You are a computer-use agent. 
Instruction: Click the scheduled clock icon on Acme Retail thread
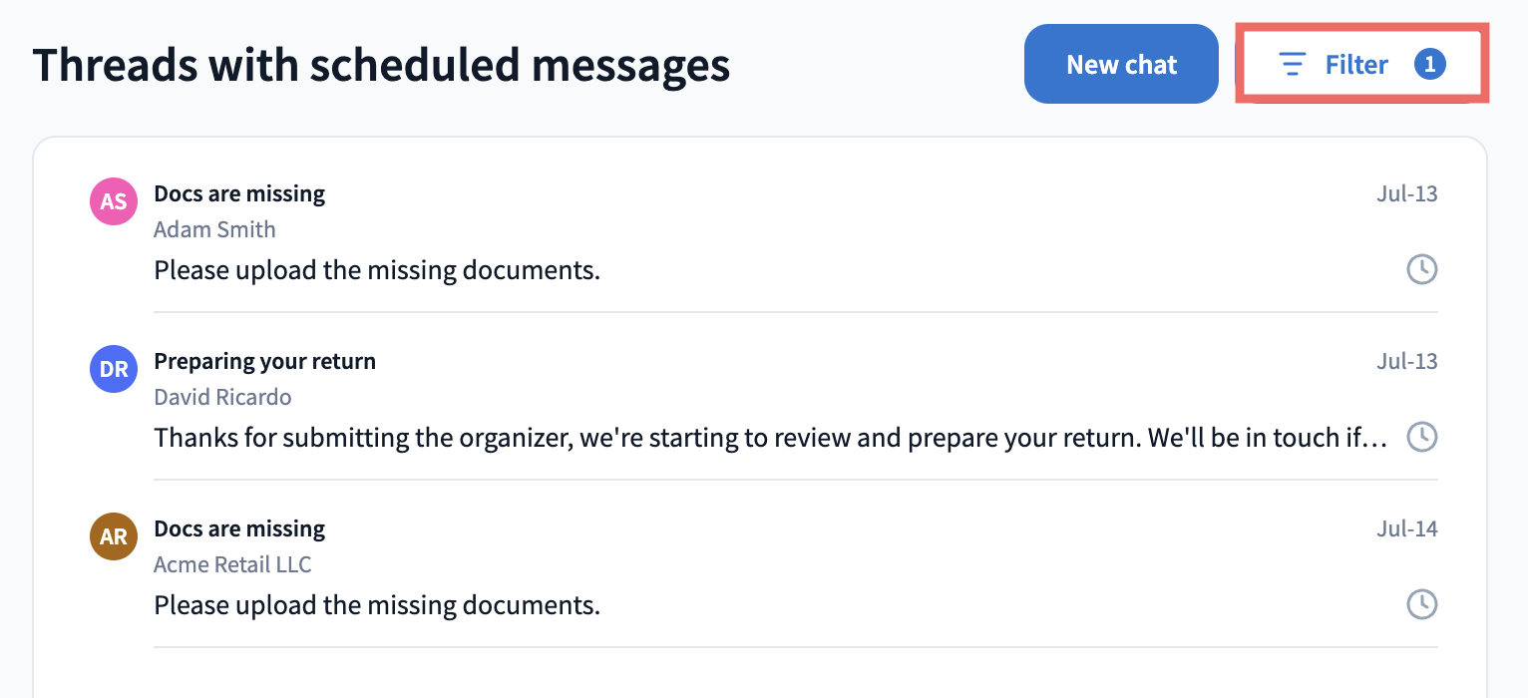pyautogui.click(x=1421, y=604)
